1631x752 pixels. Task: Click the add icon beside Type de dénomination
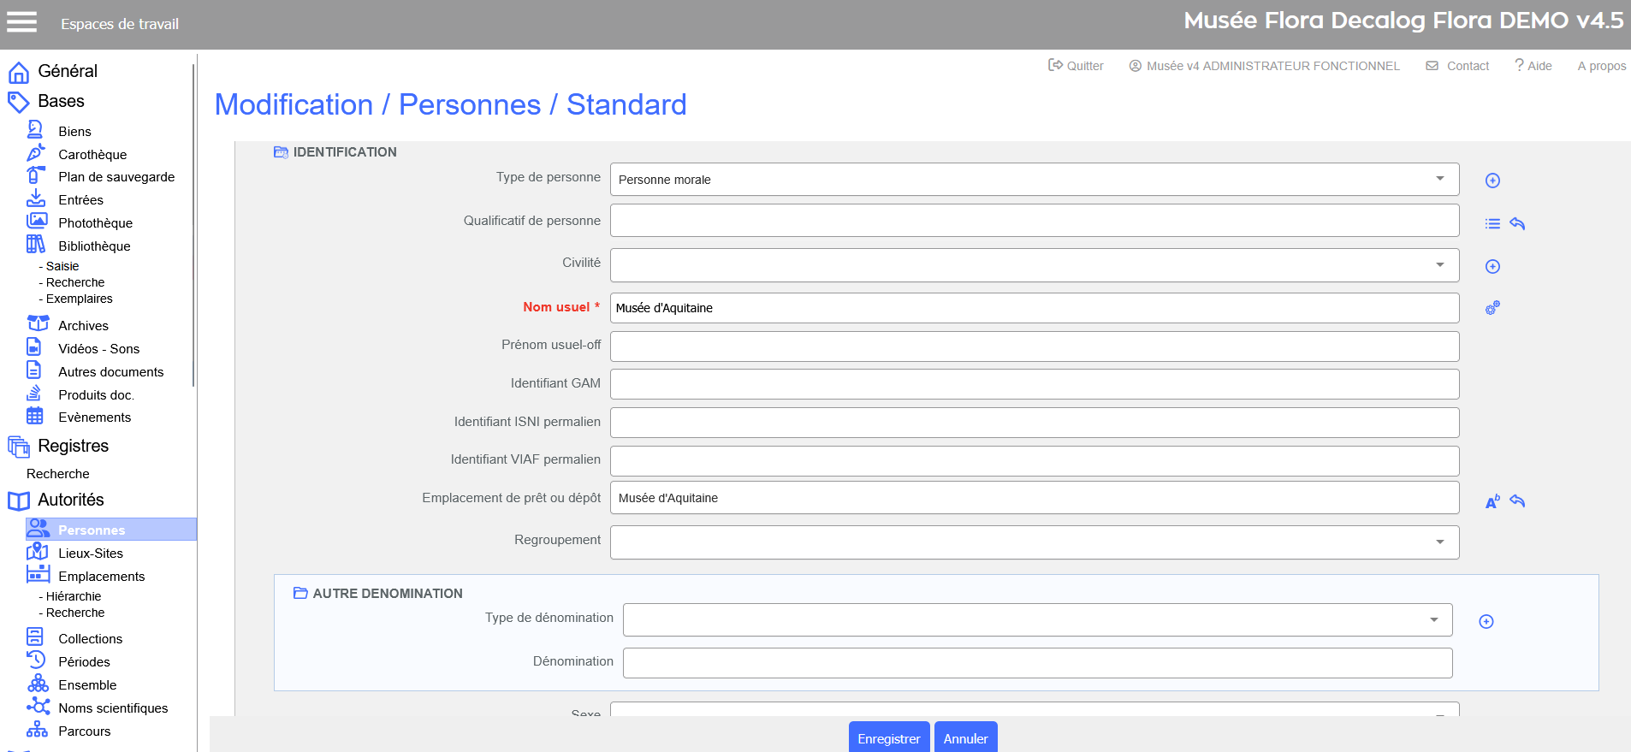pos(1486,622)
